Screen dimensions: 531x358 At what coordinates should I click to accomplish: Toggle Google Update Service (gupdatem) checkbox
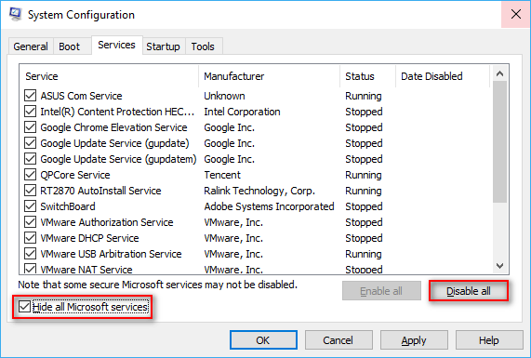point(30,159)
